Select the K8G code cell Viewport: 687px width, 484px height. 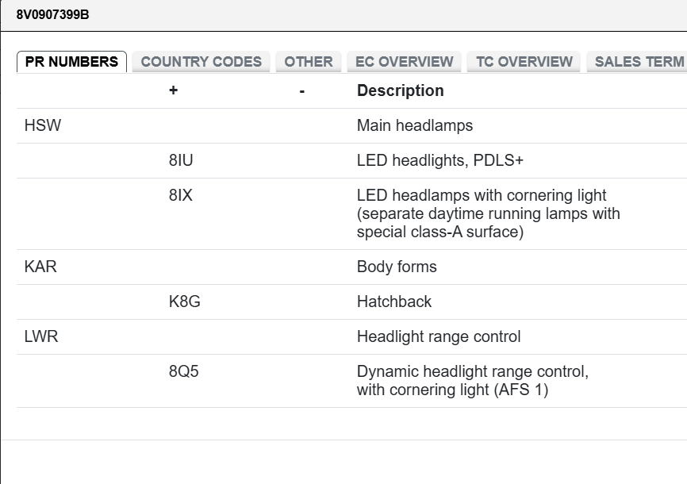[x=183, y=302]
